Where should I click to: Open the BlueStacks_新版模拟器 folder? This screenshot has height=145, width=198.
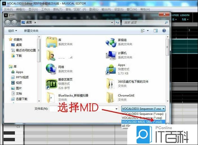coord(51,97)
